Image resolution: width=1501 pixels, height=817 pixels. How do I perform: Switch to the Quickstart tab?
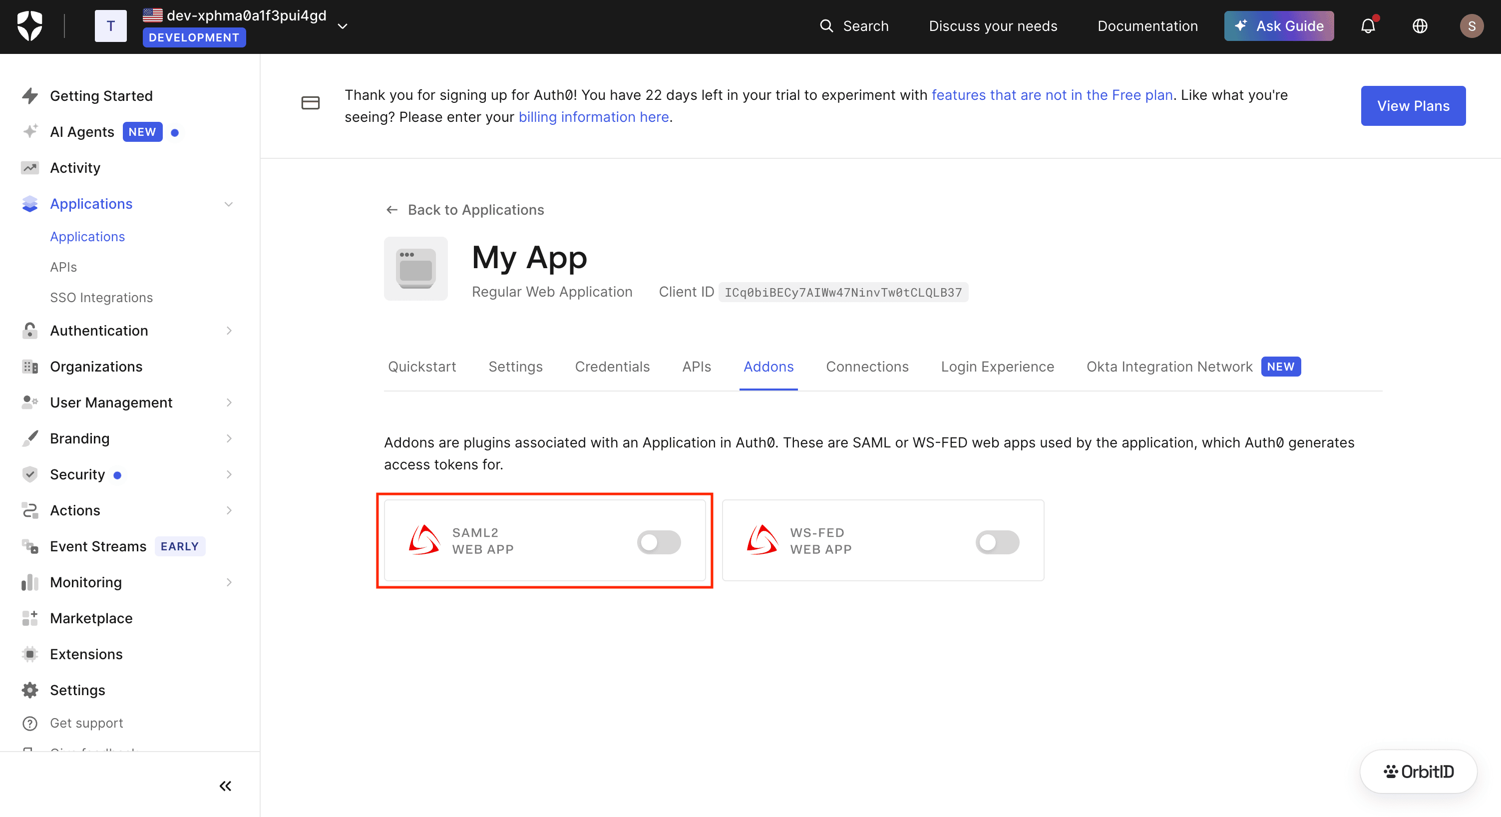tap(422, 367)
